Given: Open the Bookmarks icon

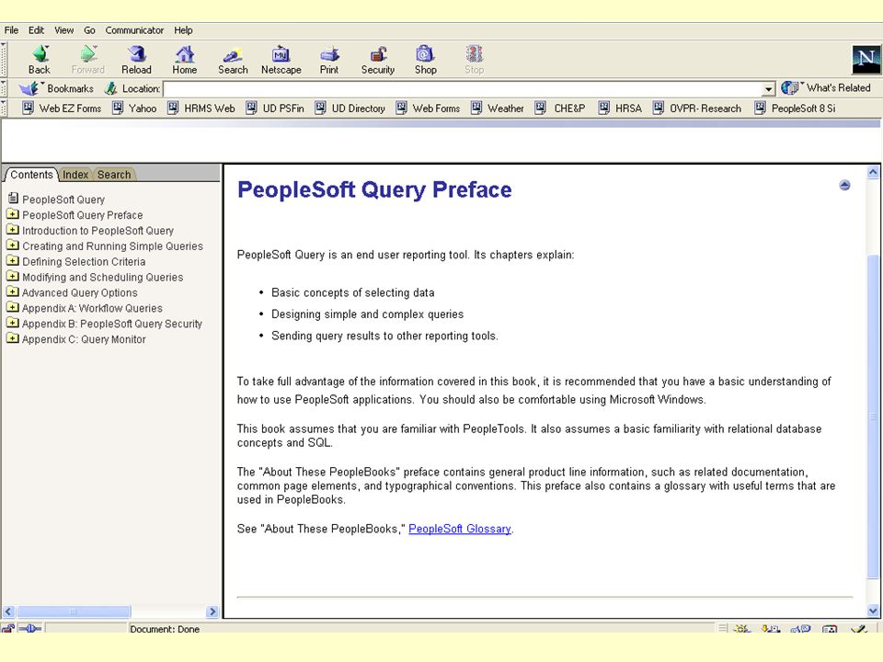Looking at the screenshot, I should [x=29, y=88].
